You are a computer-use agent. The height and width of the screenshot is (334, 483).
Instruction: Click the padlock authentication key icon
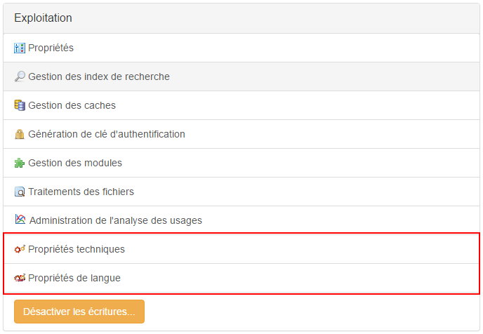(x=20, y=134)
